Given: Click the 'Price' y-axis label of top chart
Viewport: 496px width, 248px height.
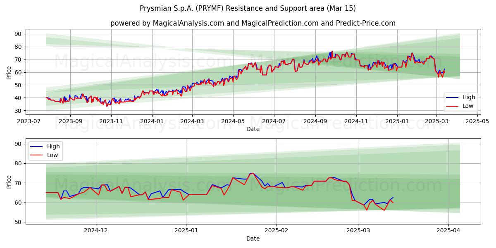Looking at the screenshot, I should [x=9, y=72].
